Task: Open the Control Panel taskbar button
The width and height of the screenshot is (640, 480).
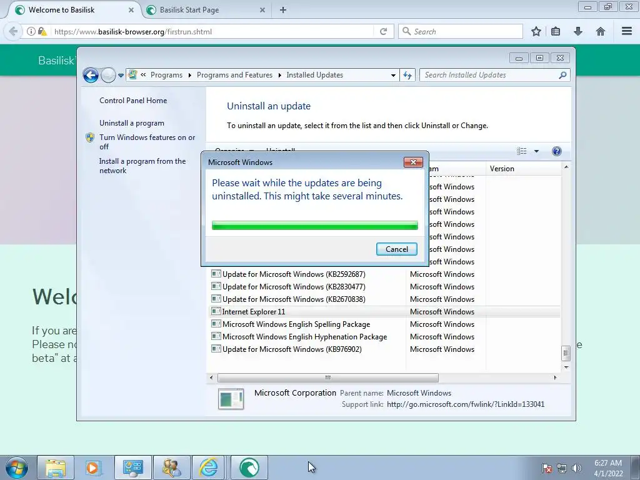Action: [132, 467]
